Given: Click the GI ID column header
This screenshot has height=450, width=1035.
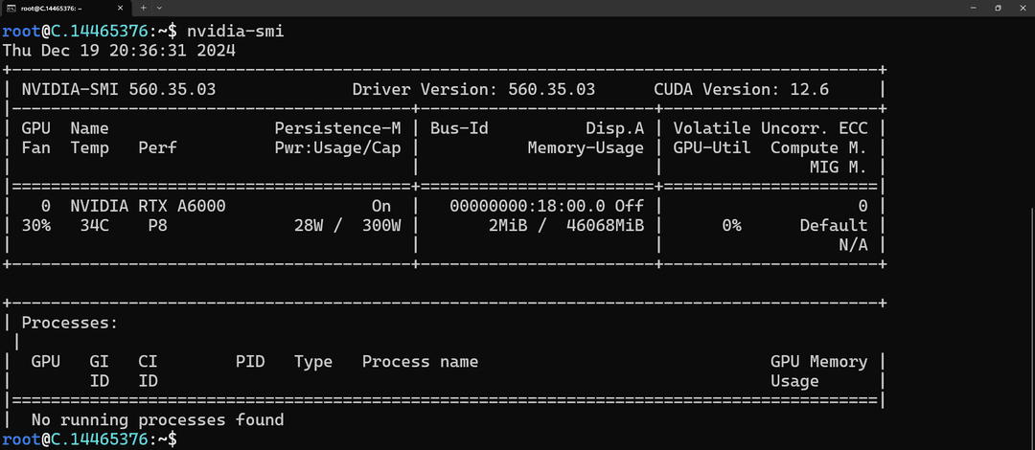Looking at the screenshot, I should tap(100, 371).
